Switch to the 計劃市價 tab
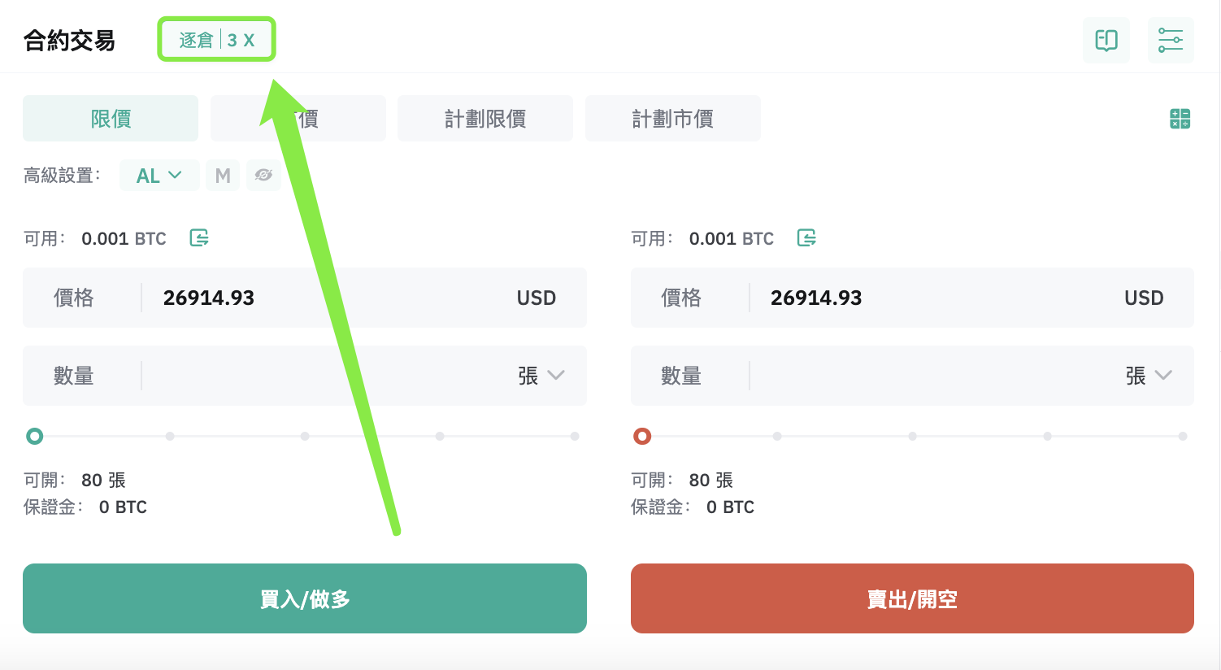1221x670 pixels. click(x=673, y=119)
